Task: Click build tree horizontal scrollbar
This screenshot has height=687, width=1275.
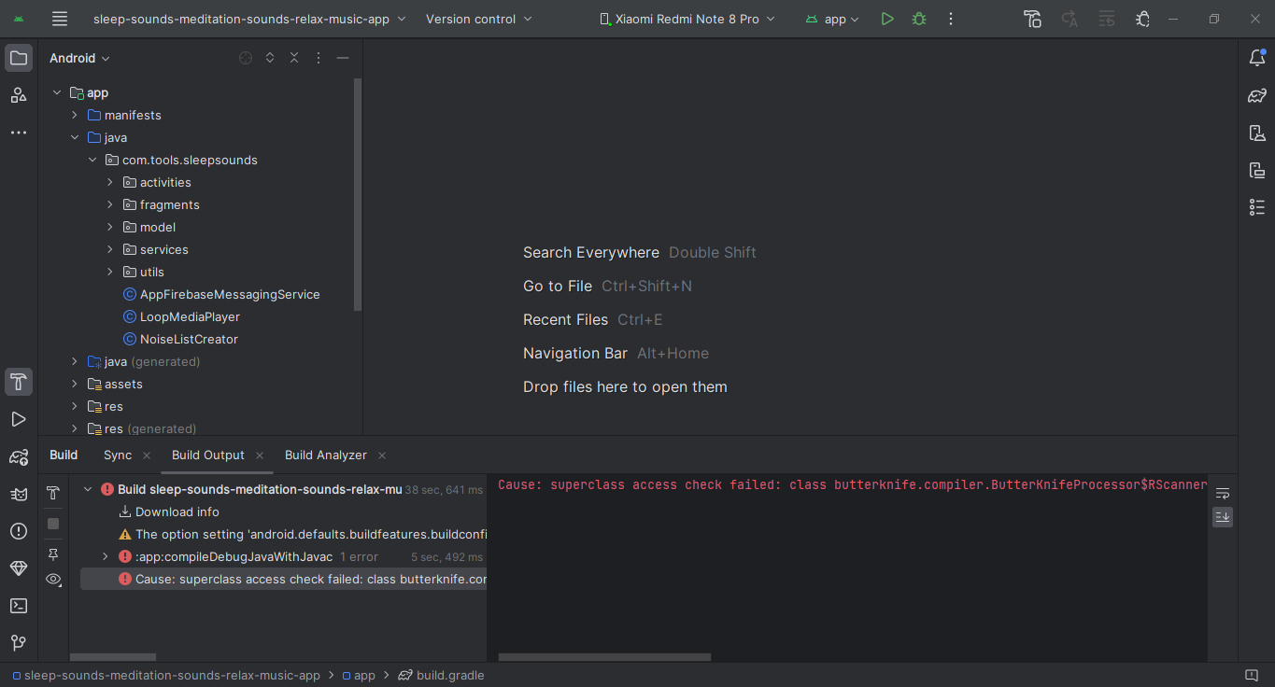Action: pos(112,657)
